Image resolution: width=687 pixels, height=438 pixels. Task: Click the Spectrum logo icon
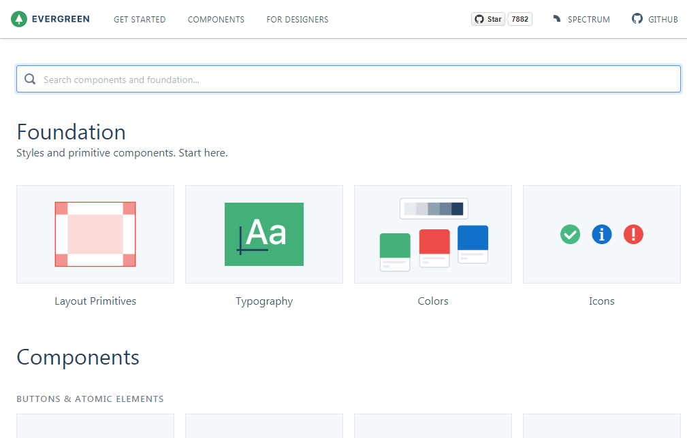pos(557,19)
